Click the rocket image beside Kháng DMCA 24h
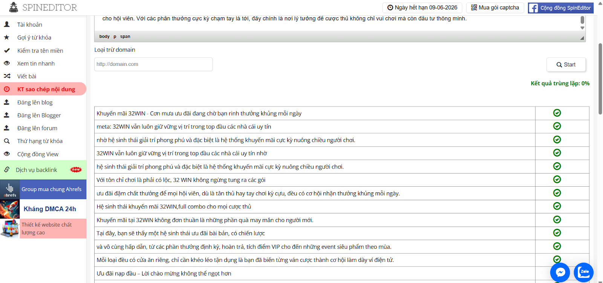The width and height of the screenshot is (603, 283). coord(10,209)
